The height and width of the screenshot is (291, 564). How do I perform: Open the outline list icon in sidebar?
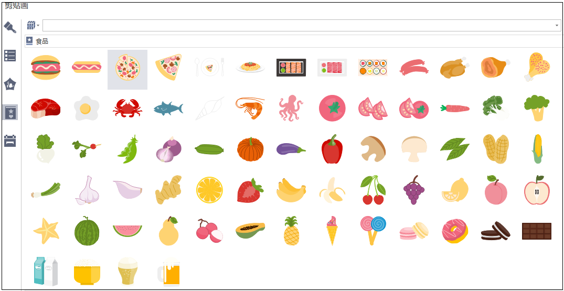point(10,56)
